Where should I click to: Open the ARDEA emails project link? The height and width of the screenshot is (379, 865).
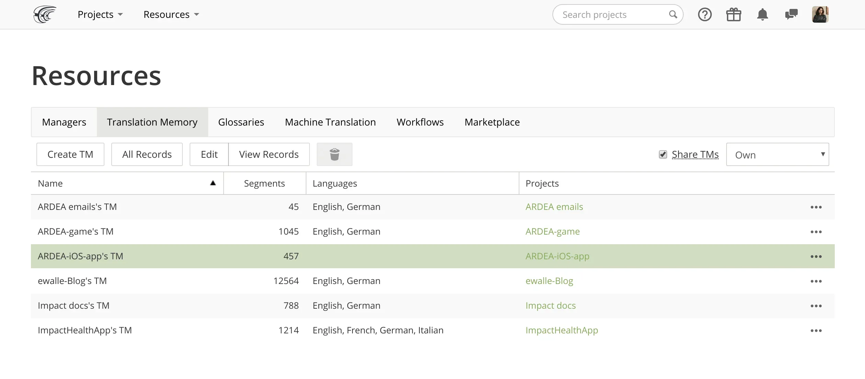(554, 206)
